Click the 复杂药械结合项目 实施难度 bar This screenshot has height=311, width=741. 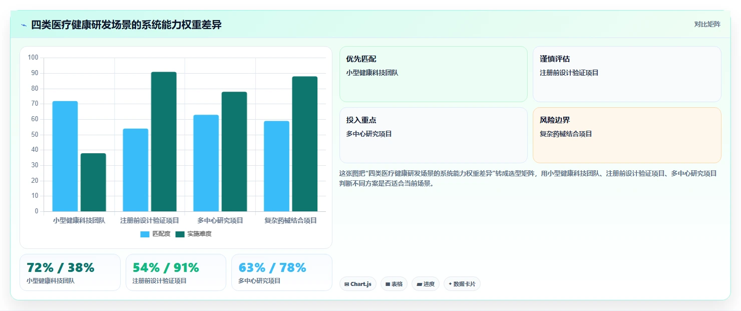(305, 144)
